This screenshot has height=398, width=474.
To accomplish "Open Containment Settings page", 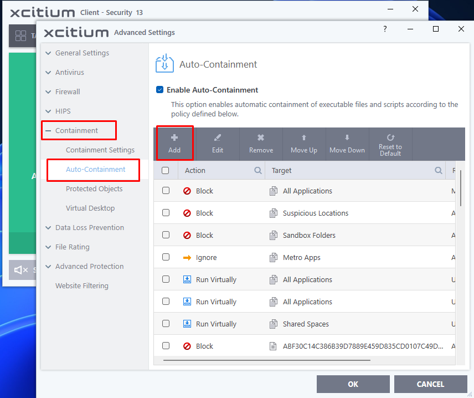I will (100, 150).
